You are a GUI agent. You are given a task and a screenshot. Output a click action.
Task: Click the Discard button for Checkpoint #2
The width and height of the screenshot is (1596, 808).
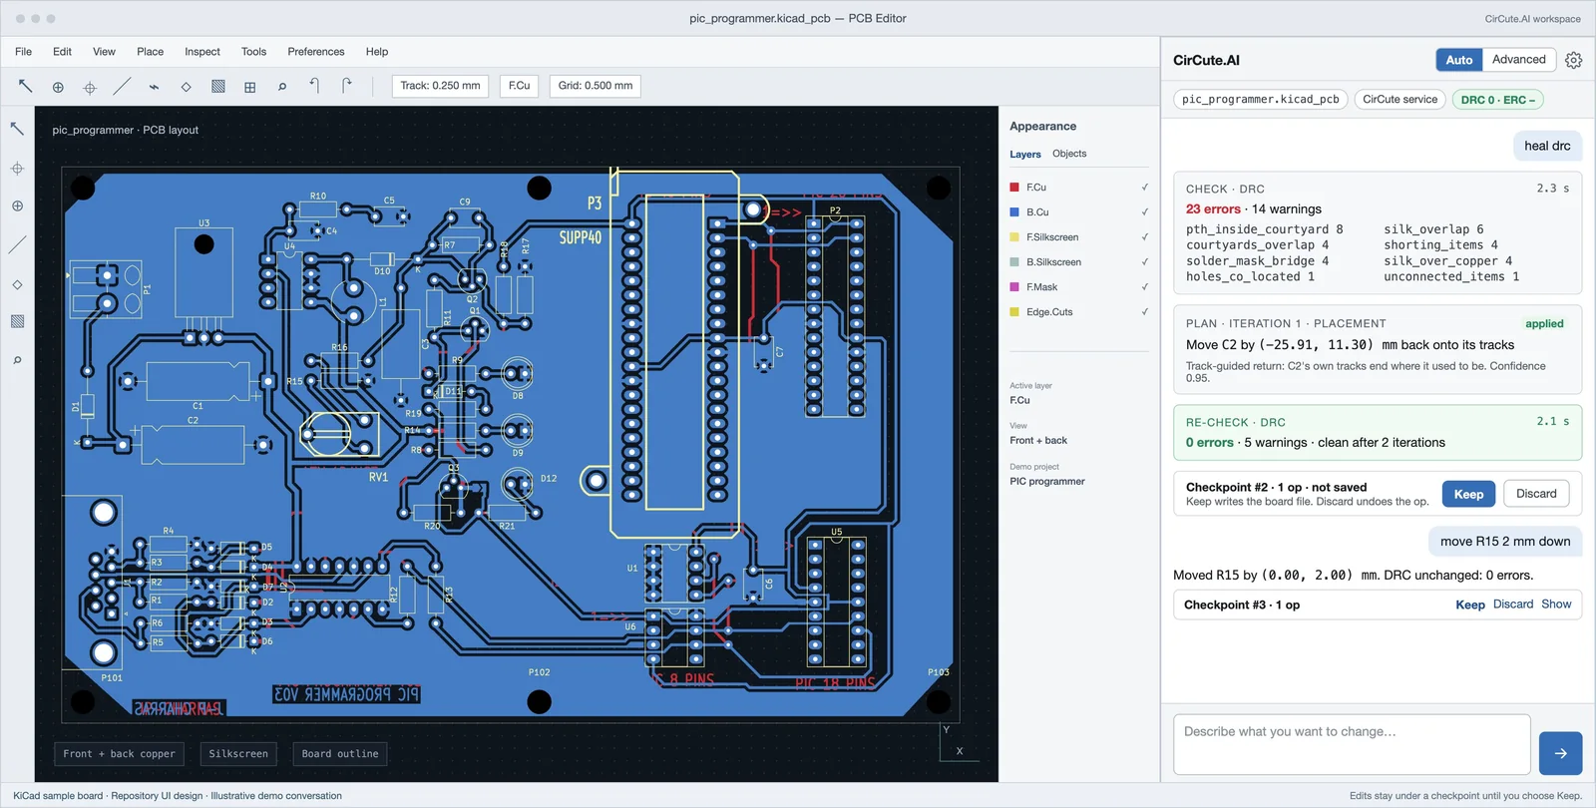[1536, 494]
